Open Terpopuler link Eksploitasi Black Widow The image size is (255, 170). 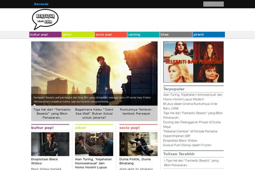[x=180, y=141]
